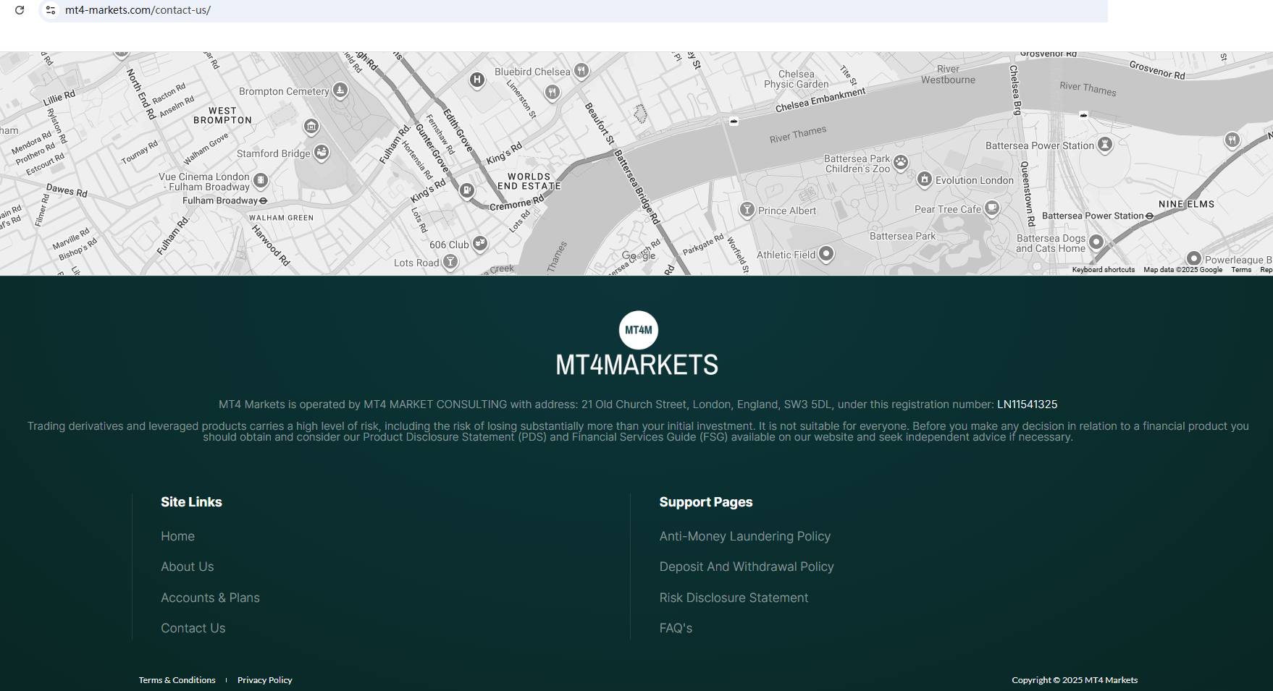
Task: Open the Risk Disclosure Statement page
Action: point(734,598)
